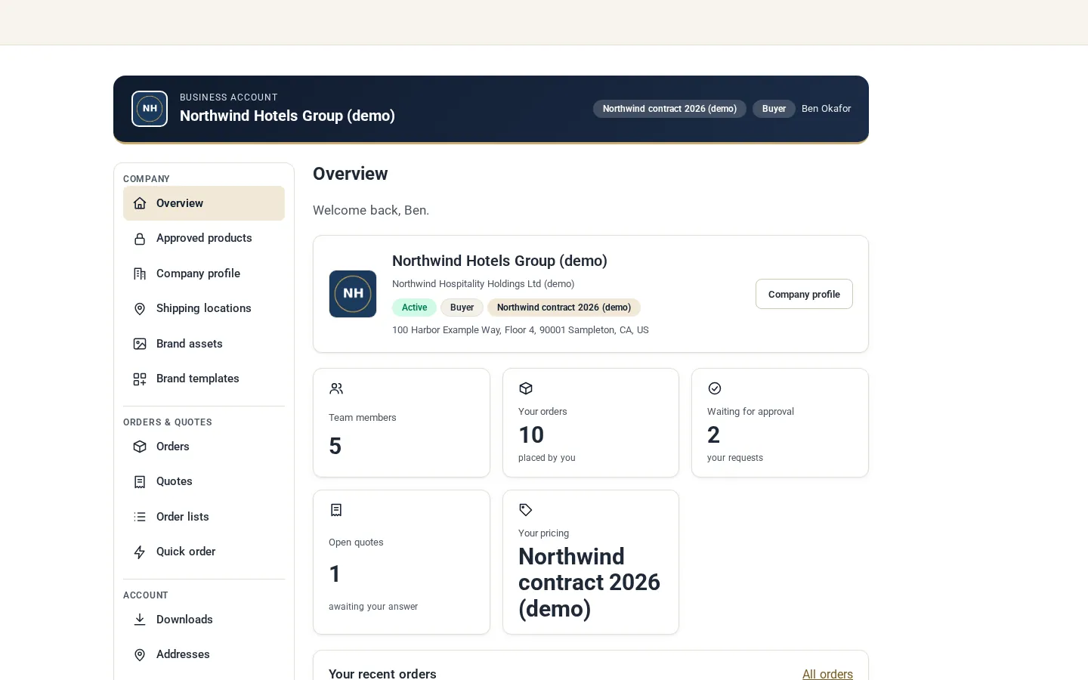Click the NH logo in the header banner
The height and width of the screenshot is (680, 1088).
point(150,109)
